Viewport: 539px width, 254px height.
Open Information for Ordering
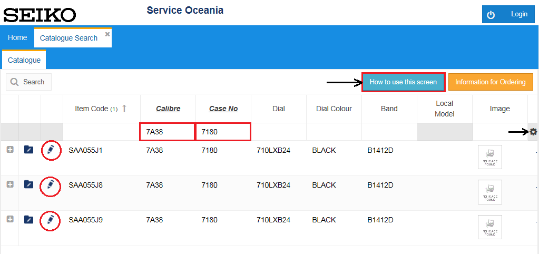[490, 82]
